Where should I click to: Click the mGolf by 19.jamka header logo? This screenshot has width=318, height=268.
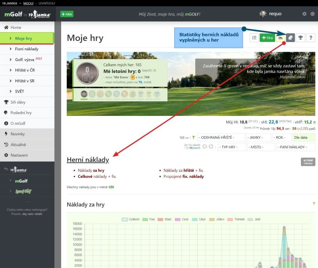28,14
